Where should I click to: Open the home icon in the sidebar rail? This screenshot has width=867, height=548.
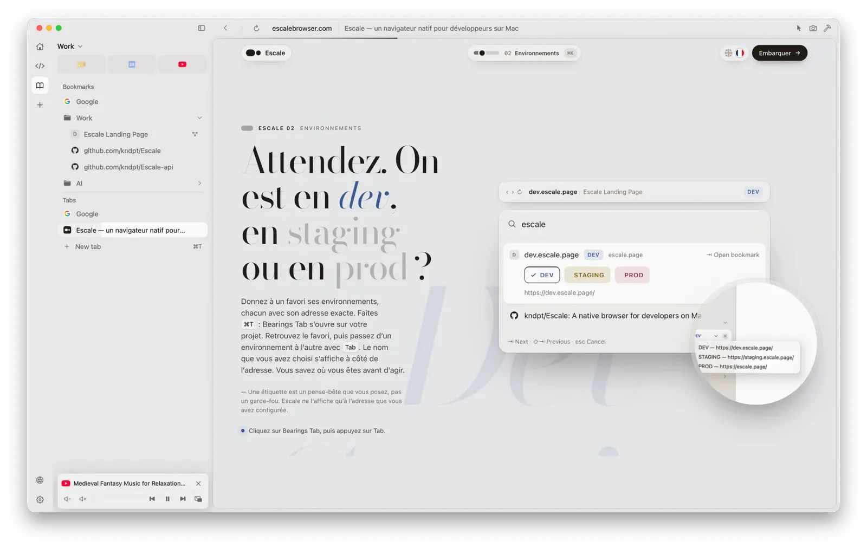point(40,47)
